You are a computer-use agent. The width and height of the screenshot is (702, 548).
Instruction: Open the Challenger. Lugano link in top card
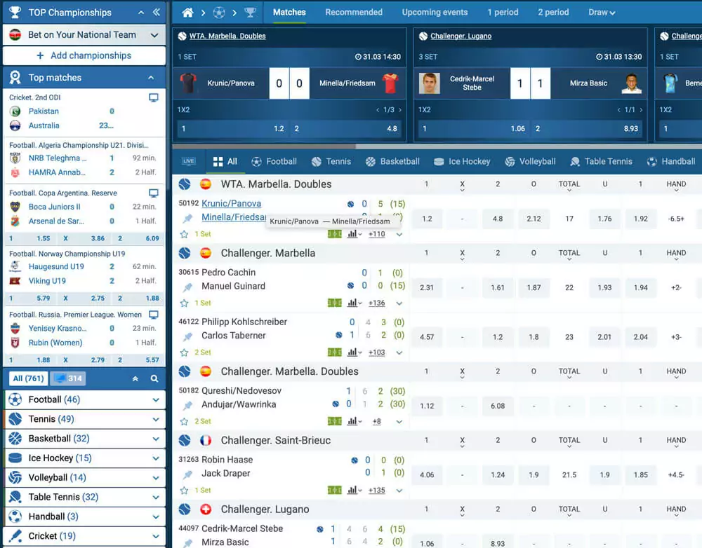[x=461, y=36]
